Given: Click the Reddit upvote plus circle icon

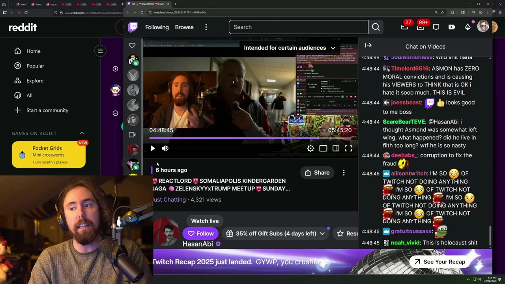Looking at the screenshot, I should click(115, 69).
